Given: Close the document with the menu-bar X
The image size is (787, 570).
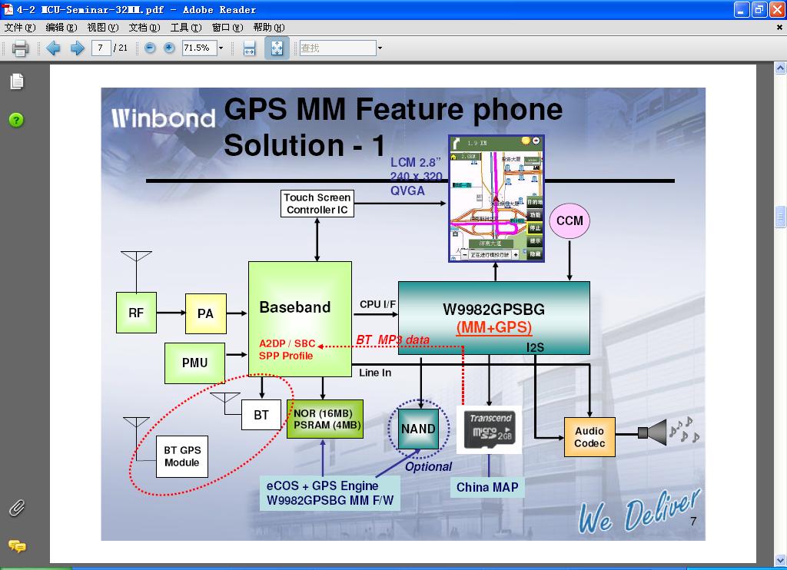Looking at the screenshot, I should point(779,28).
